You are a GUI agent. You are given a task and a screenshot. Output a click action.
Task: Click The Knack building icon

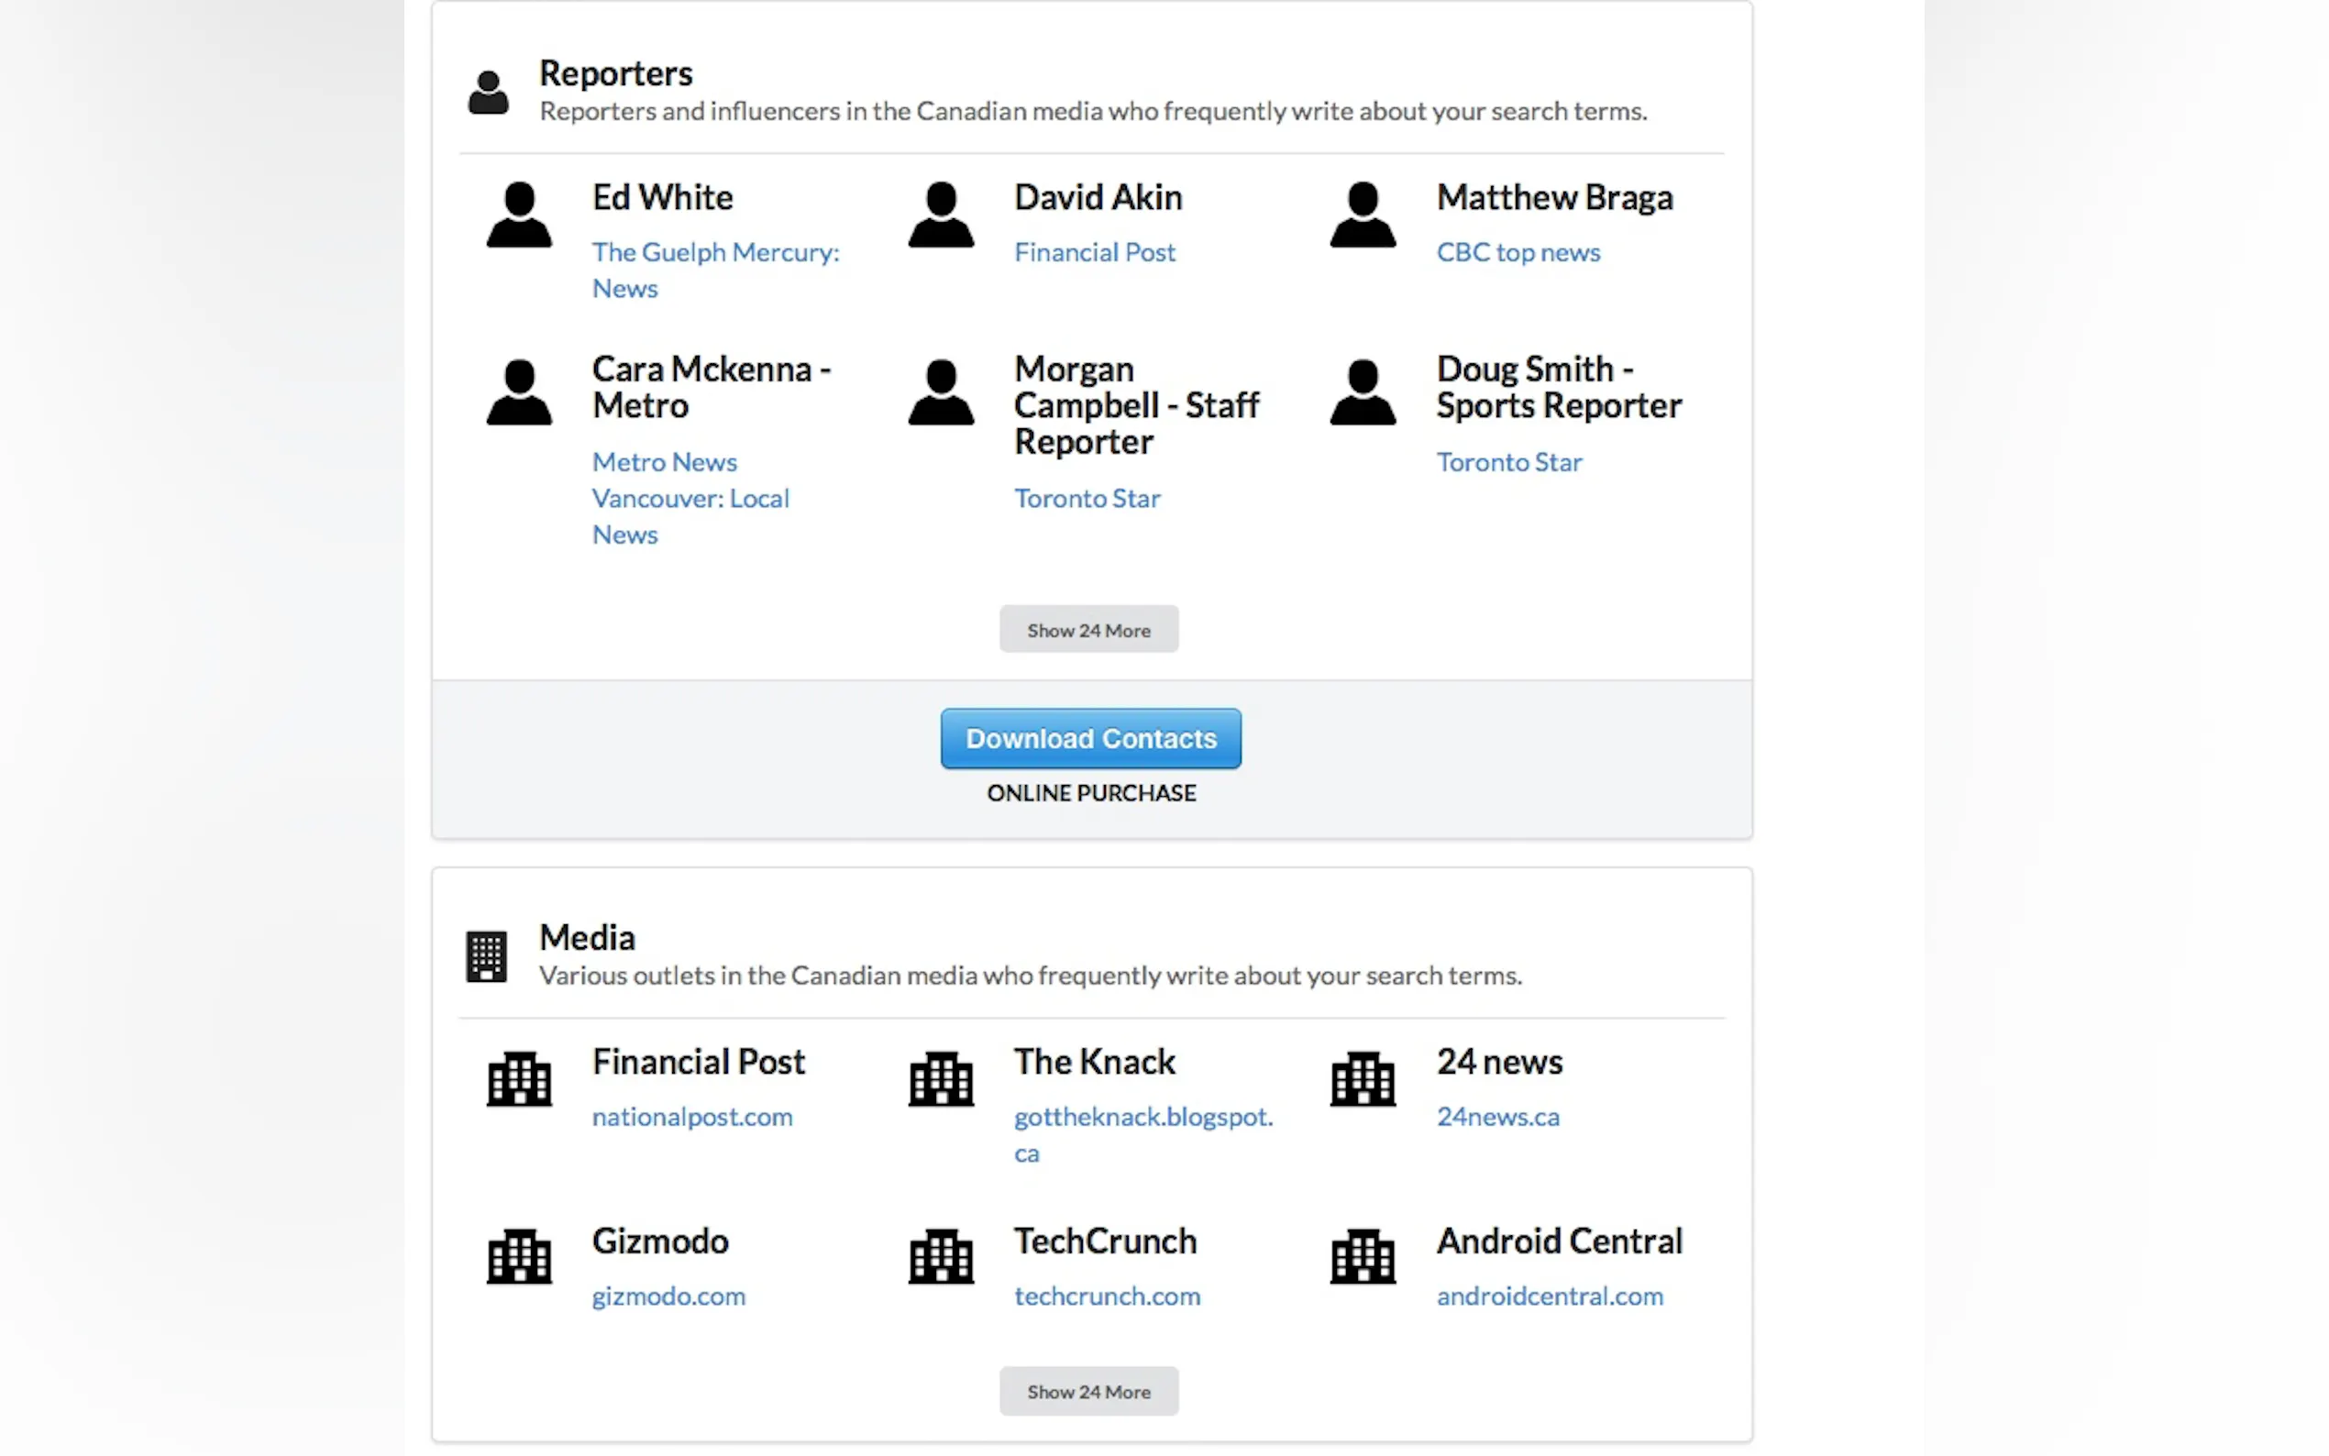tap(941, 1078)
